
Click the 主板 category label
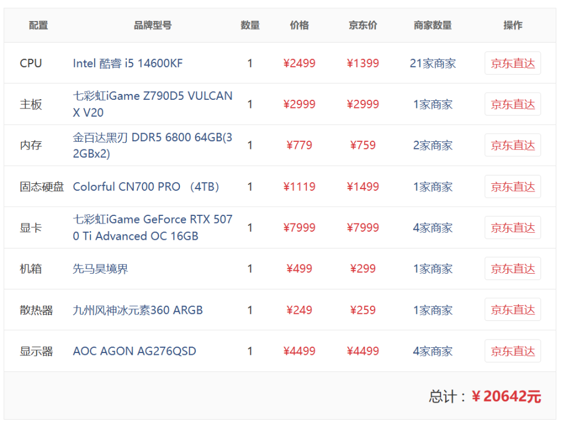point(31,104)
